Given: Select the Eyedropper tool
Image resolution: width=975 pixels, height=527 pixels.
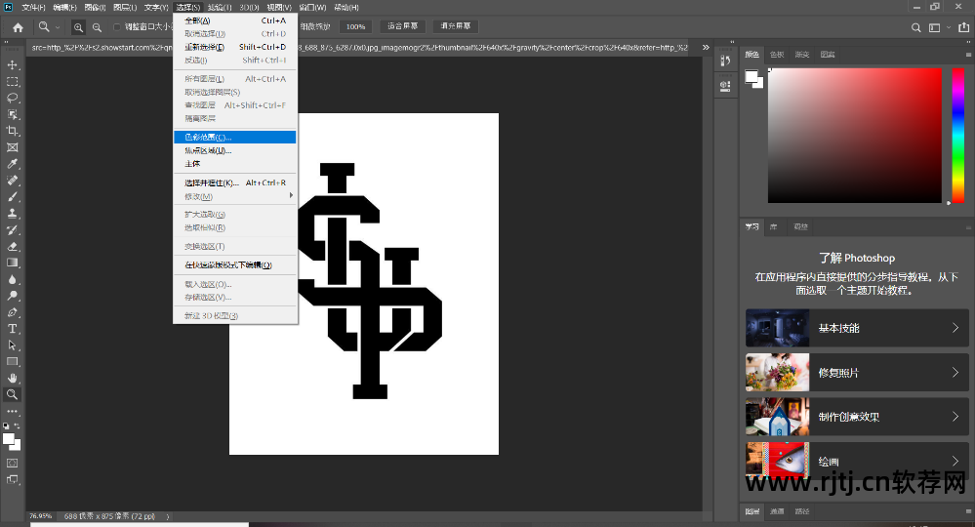Looking at the screenshot, I should [13, 164].
